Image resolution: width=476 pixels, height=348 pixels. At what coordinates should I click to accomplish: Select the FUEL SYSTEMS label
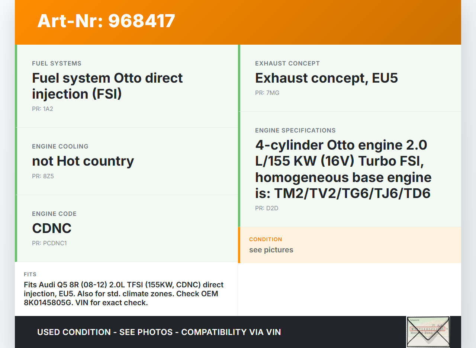coord(57,63)
